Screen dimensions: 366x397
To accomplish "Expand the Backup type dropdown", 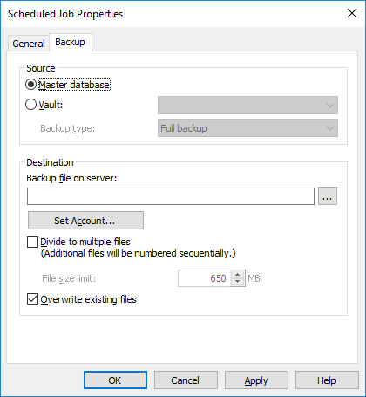I will [x=247, y=128].
